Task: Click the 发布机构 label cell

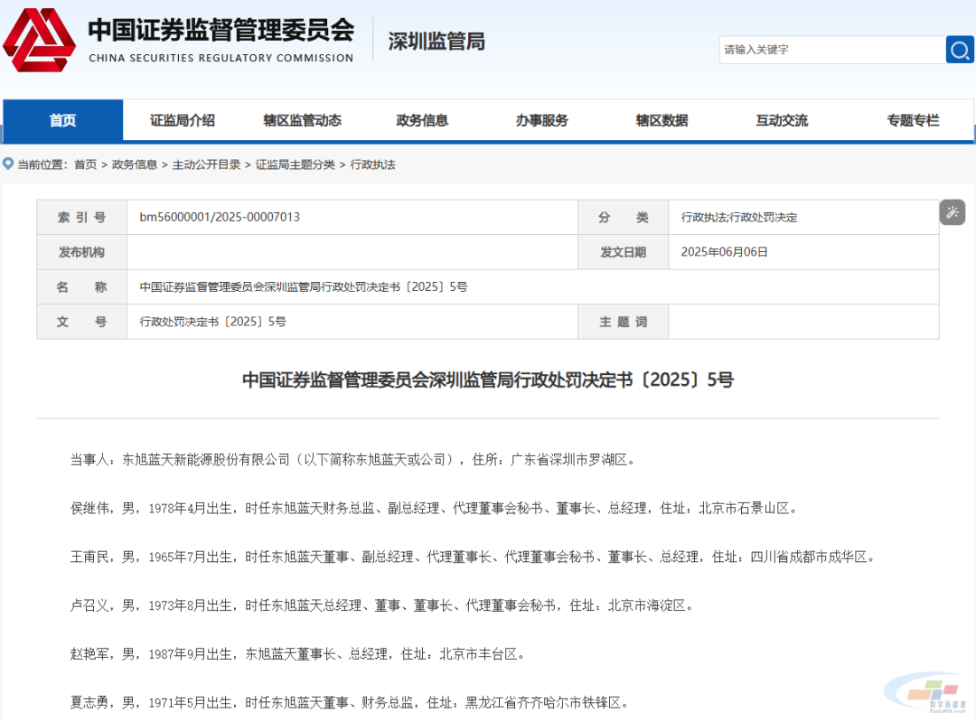Action: [82, 252]
